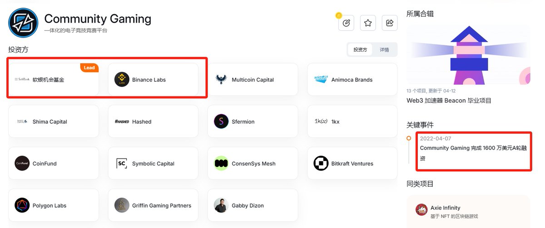Switch to the 投资方 tab

(360, 49)
